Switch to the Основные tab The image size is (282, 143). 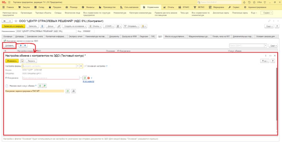pos(8,37)
